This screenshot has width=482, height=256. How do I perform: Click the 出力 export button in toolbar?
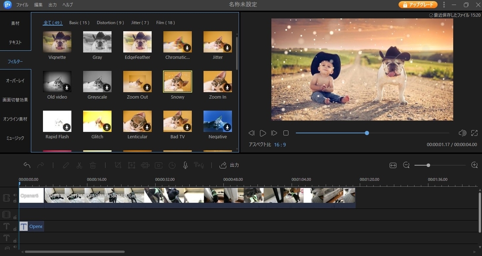(x=229, y=165)
